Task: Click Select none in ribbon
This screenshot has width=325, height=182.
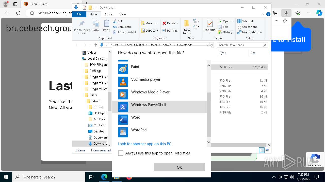Action: (x=247, y=27)
